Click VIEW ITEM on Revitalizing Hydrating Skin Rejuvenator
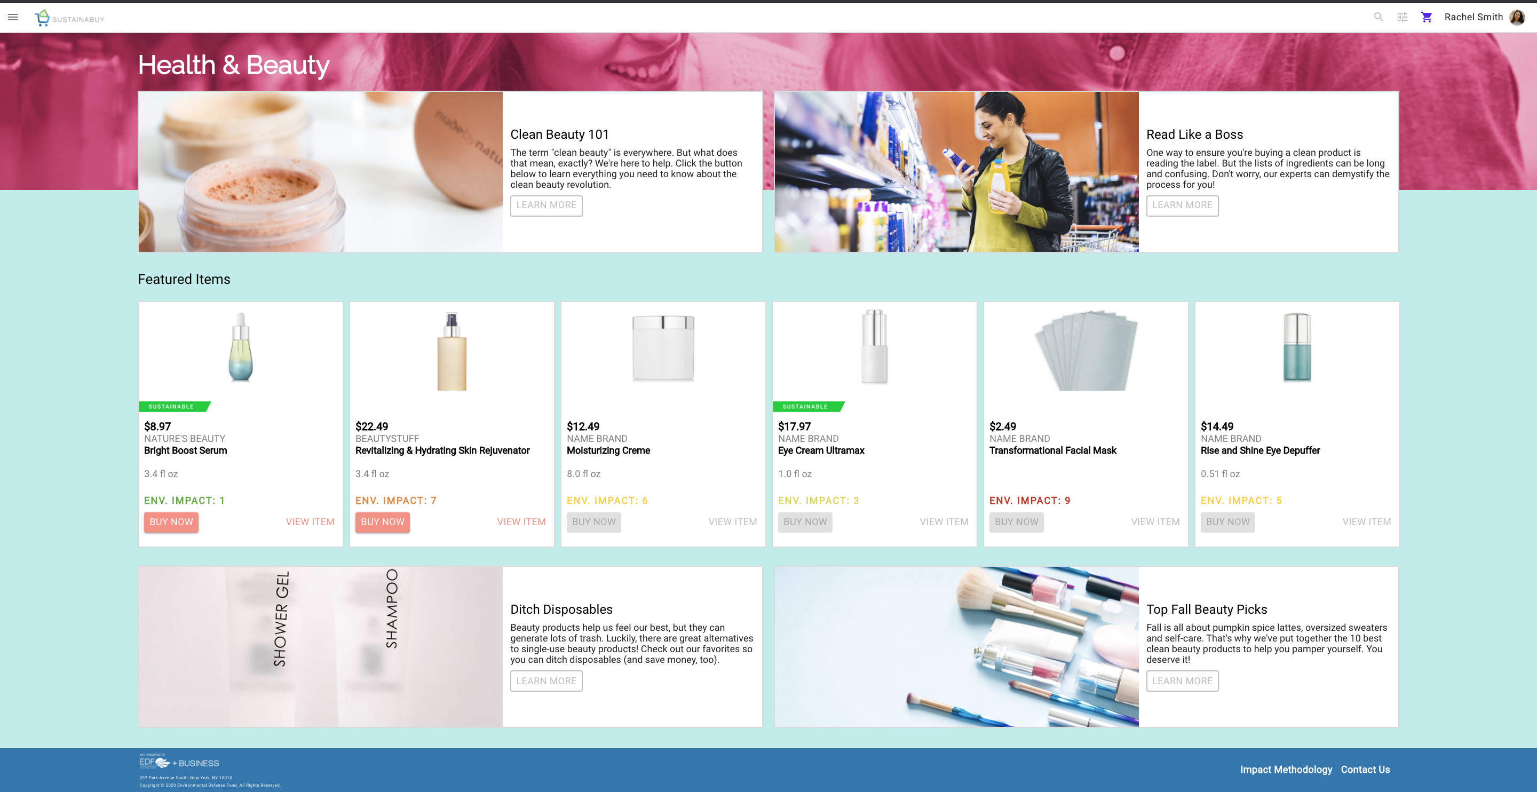1537x792 pixels. click(x=521, y=521)
